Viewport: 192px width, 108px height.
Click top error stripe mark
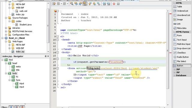point(170,14)
